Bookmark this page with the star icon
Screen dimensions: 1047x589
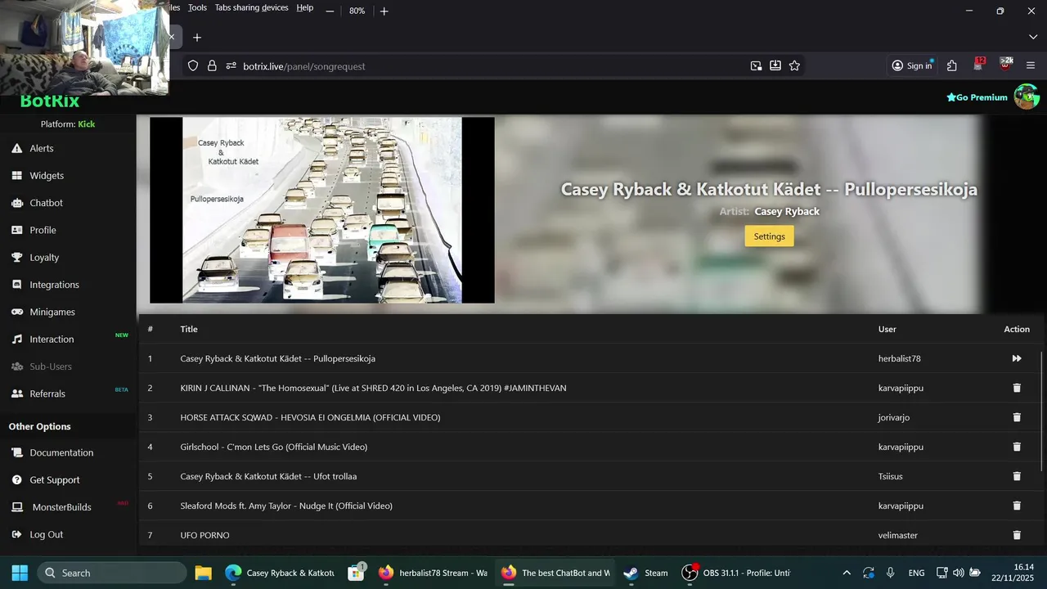pos(794,65)
